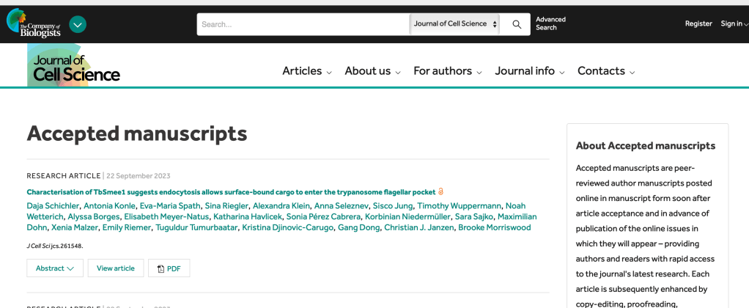Viewport: 749px width, 308px height.
Task: Click the Company of Biologists logo
Action: [34, 24]
